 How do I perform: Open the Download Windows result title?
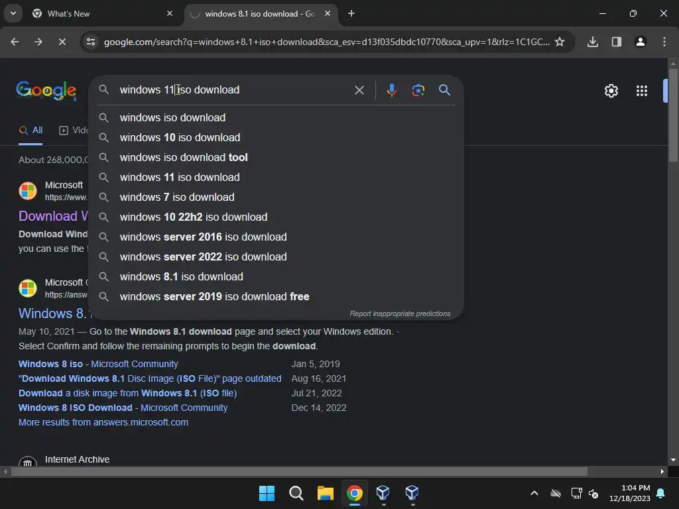click(x=53, y=216)
